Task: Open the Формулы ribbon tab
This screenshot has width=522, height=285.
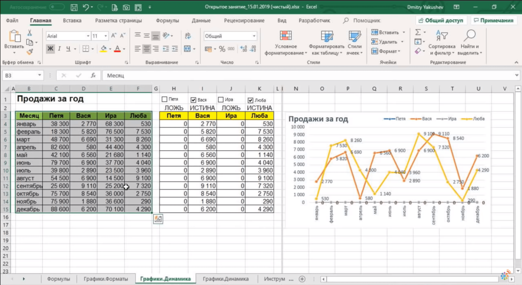Action: [167, 20]
